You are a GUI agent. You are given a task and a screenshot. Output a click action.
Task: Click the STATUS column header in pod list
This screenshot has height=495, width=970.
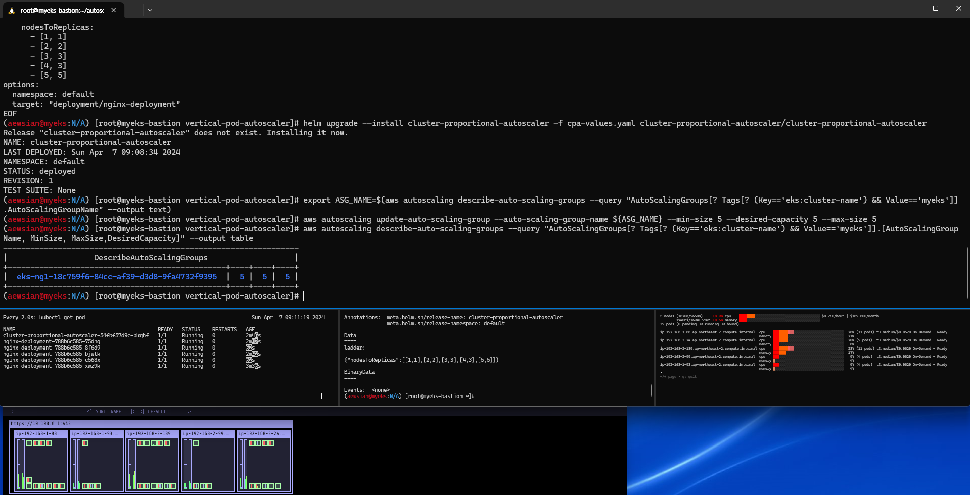click(191, 330)
